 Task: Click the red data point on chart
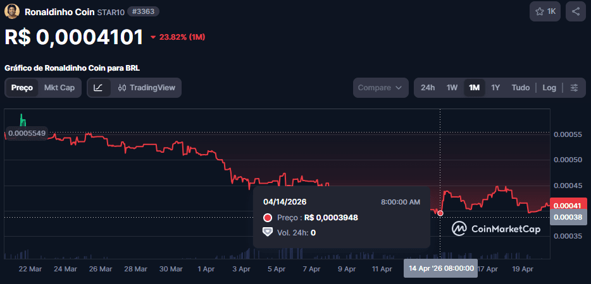(440, 213)
